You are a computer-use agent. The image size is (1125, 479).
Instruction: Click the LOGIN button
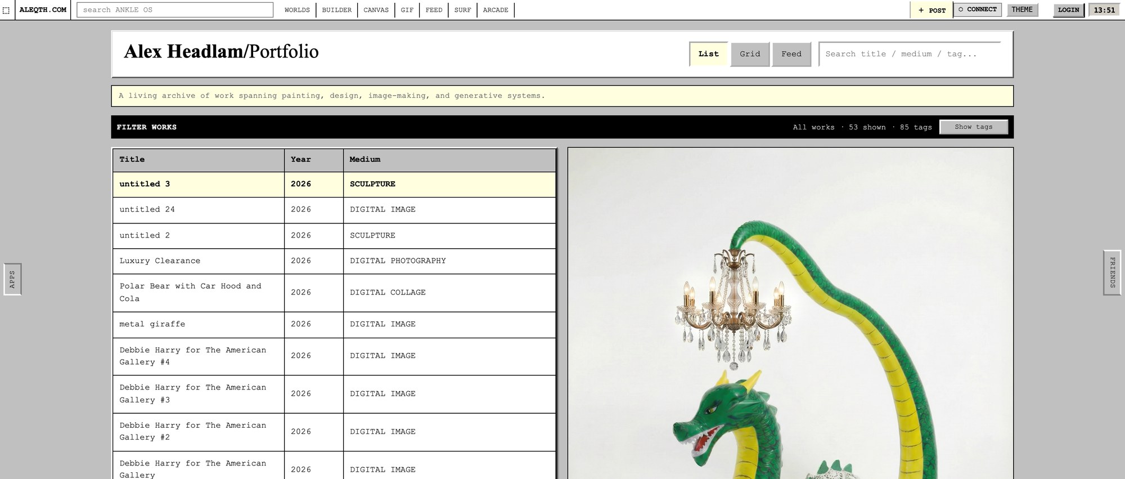click(1068, 10)
